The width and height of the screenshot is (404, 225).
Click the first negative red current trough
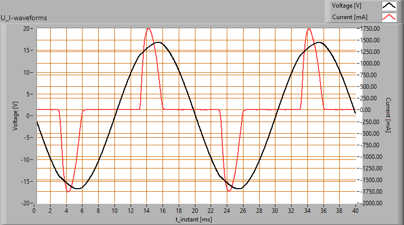[68, 192]
